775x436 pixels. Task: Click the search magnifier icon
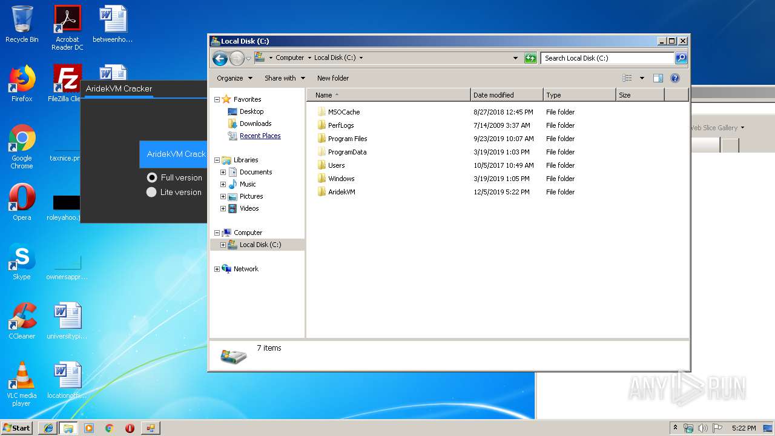pos(681,58)
